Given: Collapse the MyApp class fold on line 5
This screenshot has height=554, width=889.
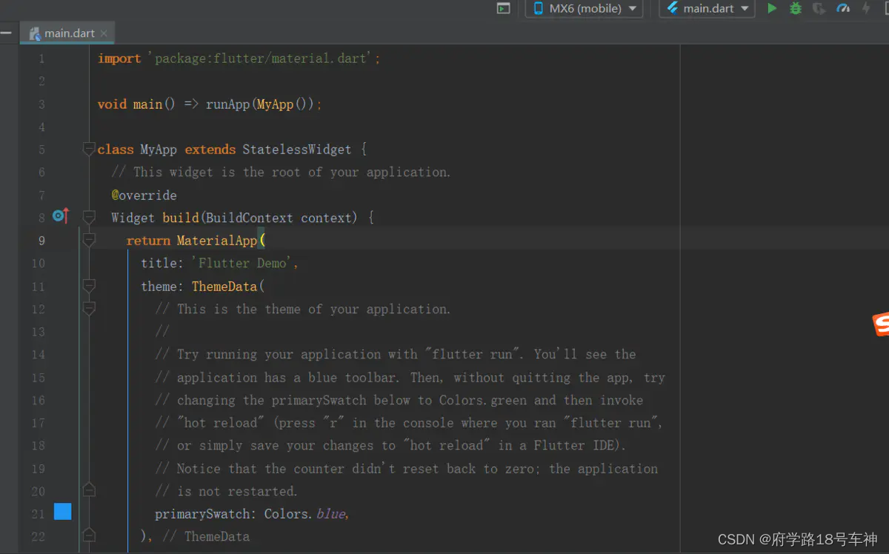Looking at the screenshot, I should [89, 149].
